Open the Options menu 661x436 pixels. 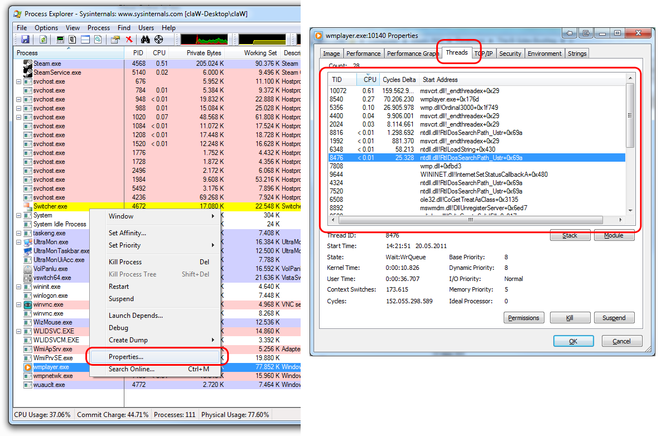pyautogui.click(x=46, y=28)
